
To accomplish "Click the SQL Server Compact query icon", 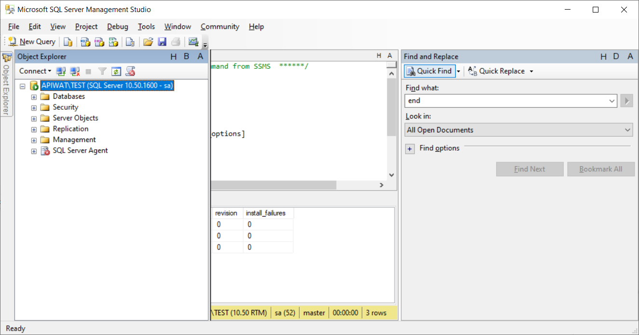I will coord(130,42).
